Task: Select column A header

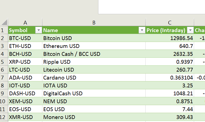Action: click(25, 23)
